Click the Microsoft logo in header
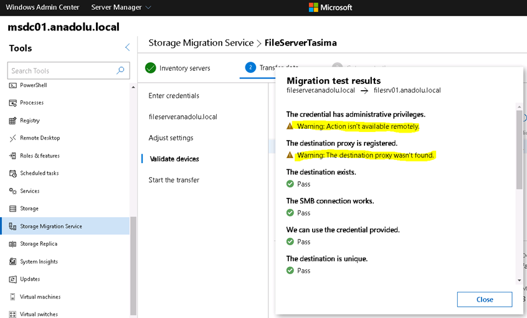 pos(313,7)
